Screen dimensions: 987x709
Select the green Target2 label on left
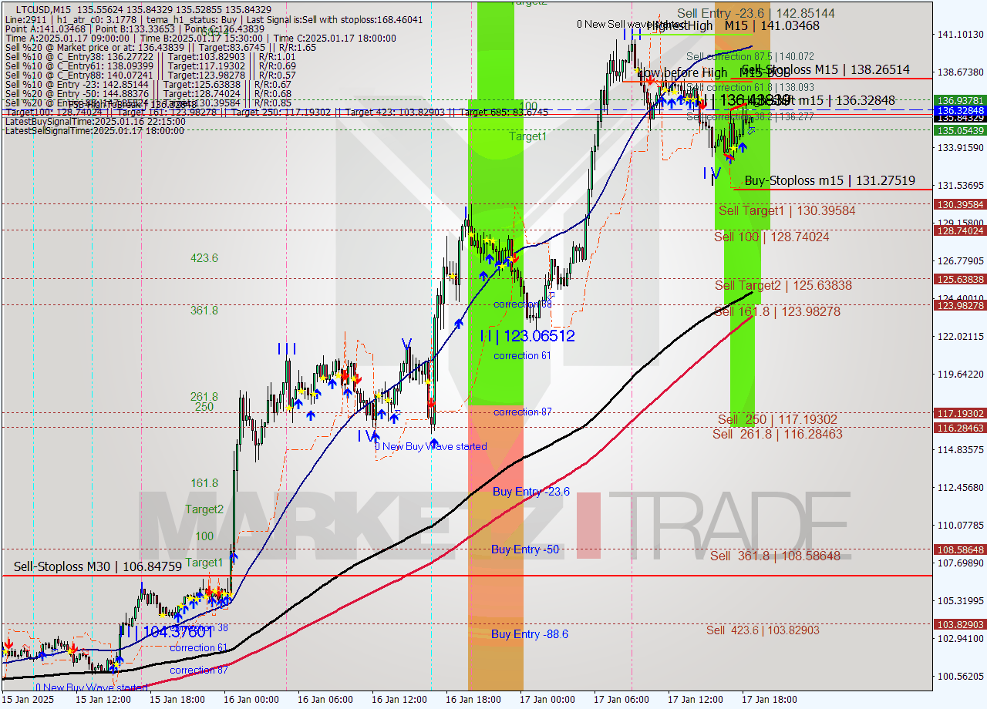point(204,509)
